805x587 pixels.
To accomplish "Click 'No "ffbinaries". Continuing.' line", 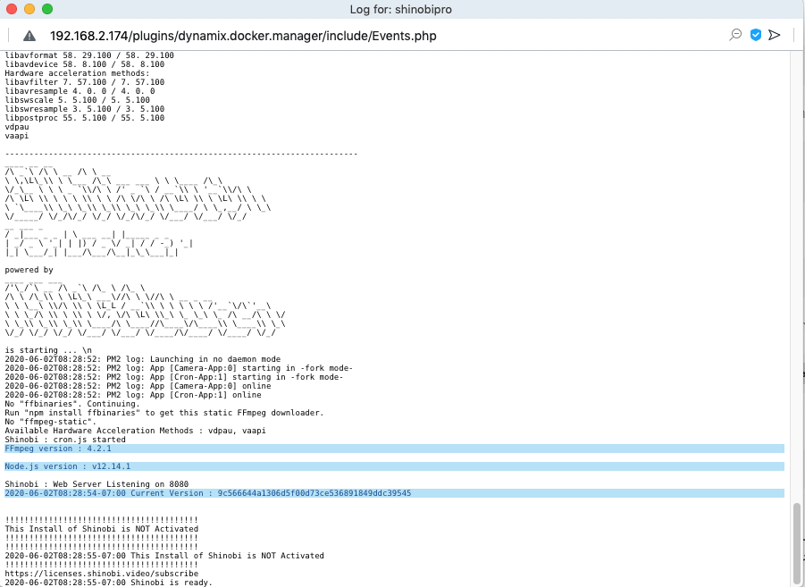I will coord(72,404).
